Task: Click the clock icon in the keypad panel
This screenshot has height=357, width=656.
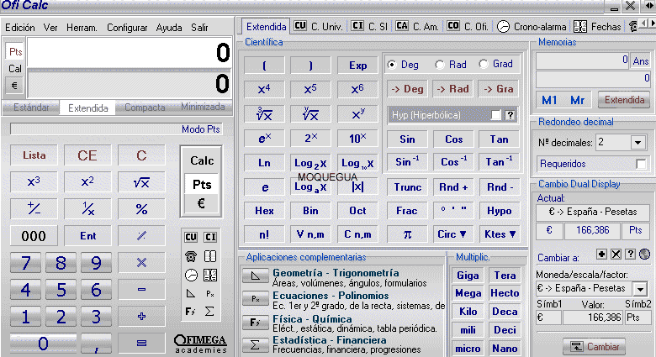Action: (x=191, y=275)
